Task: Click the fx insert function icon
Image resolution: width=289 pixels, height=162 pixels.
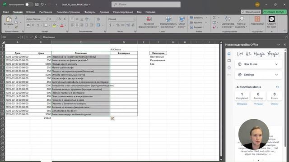Action: 36,37
